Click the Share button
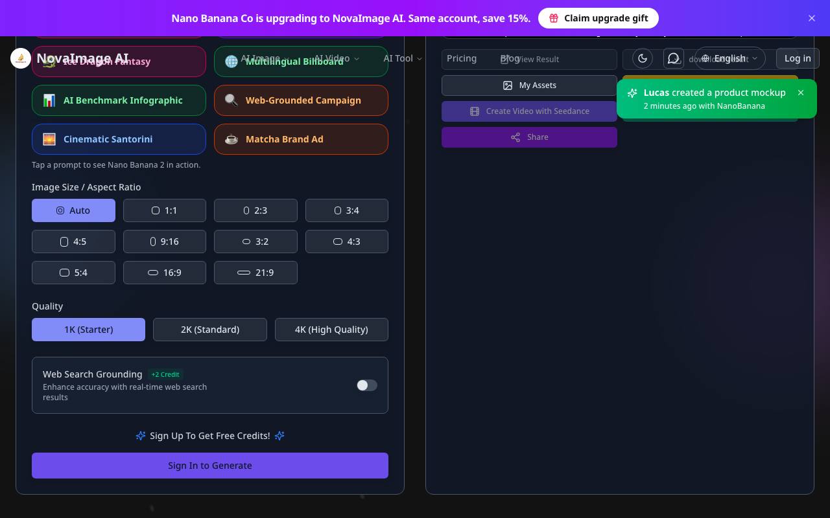830x518 pixels. [x=529, y=137]
